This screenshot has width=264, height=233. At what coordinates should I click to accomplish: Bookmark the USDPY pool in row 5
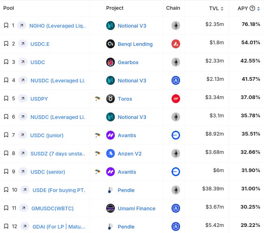[x=6, y=98]
